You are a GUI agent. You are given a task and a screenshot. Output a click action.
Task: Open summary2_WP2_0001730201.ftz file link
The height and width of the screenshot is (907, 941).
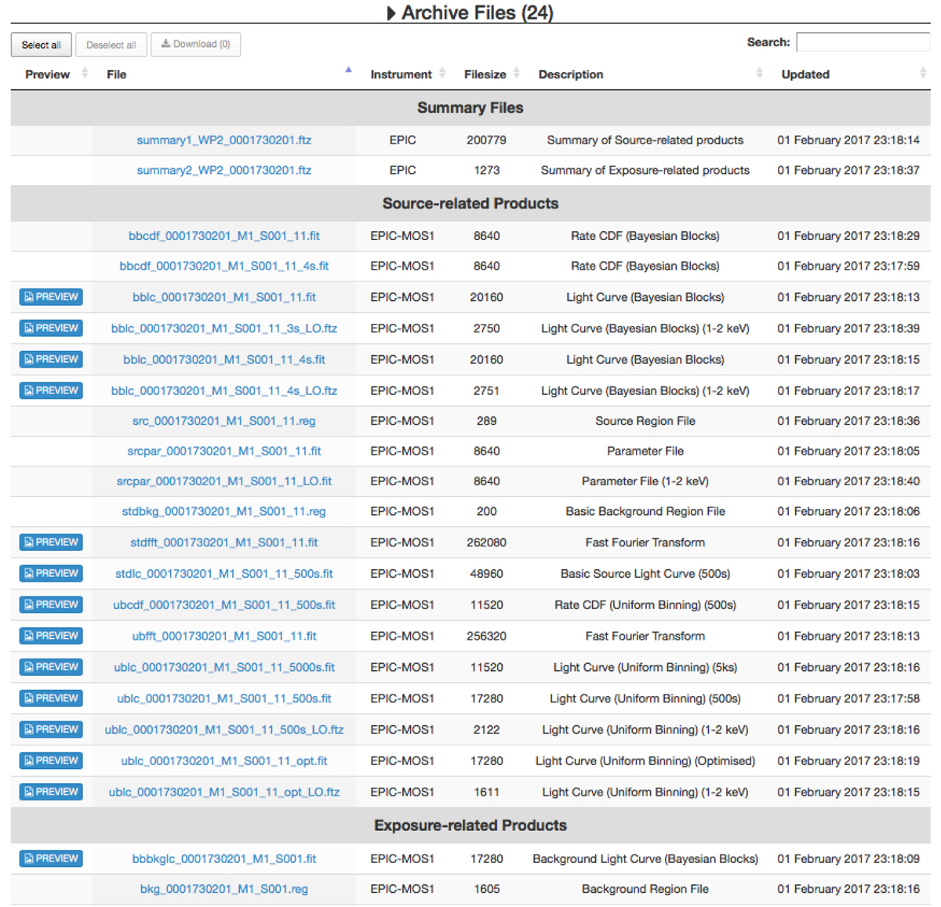[224, 170]
